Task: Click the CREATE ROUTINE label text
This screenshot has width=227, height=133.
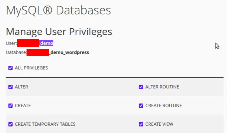Action: coord(163,105)
